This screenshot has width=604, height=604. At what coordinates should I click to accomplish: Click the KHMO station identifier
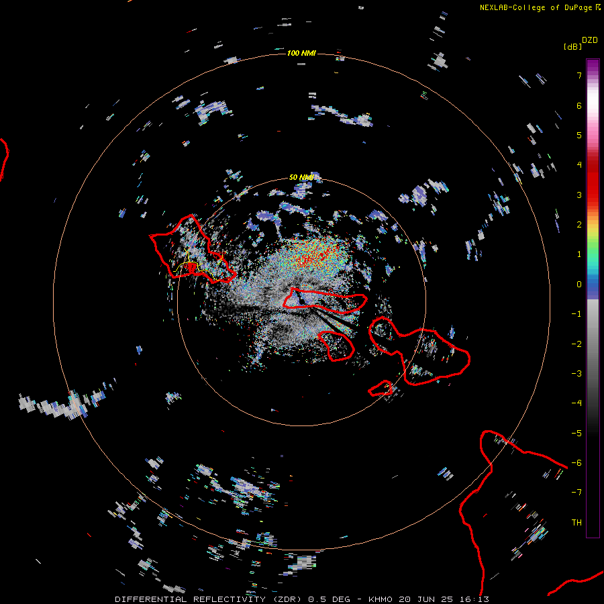coord(381,599)
